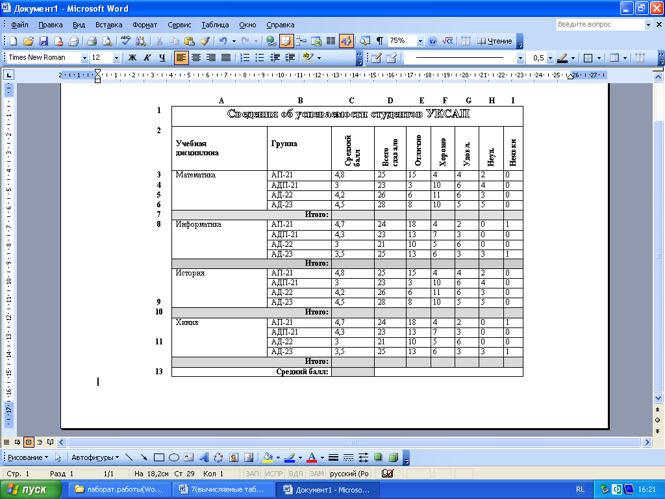The height and width of the screenshot is (499, 665).
Task: Expand the Undo history arrow
Action: (234, 41)
